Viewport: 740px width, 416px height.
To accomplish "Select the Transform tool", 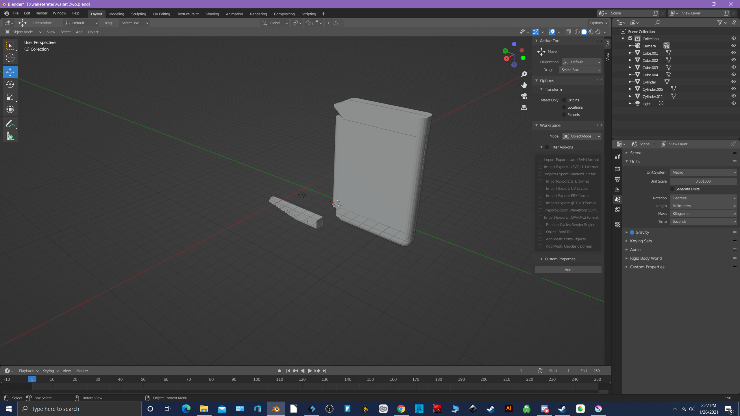I will 10,109.
